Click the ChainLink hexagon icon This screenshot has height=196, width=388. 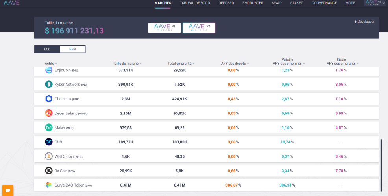49,99
